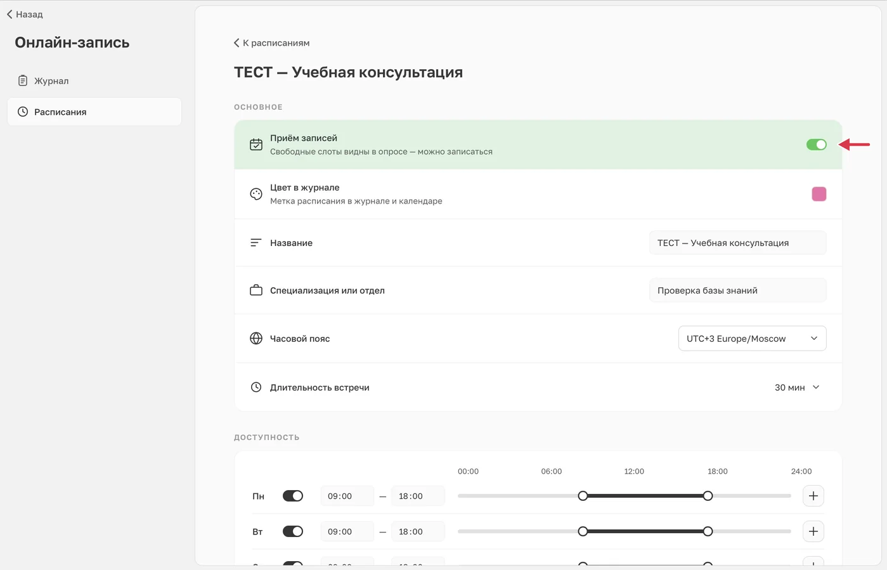Image resolution: width=887 pixels, height=570 pixels.
Task: Go back via К расписаниям link
Action: tap(271, 43)
